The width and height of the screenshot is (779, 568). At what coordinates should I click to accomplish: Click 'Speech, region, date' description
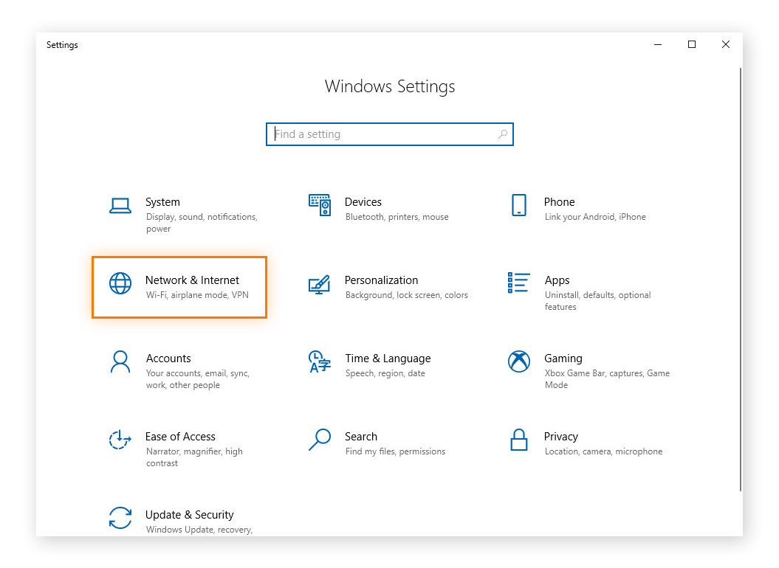[385, 373]
